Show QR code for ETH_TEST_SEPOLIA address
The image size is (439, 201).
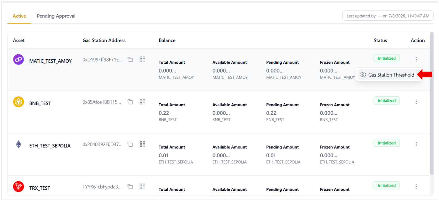point(143,144)
